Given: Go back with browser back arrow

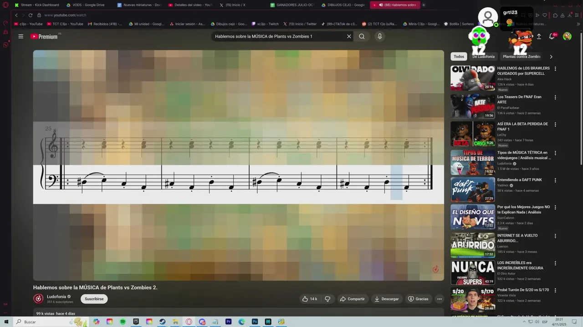Looking at the screenshot, I should (x=16, y=15).
